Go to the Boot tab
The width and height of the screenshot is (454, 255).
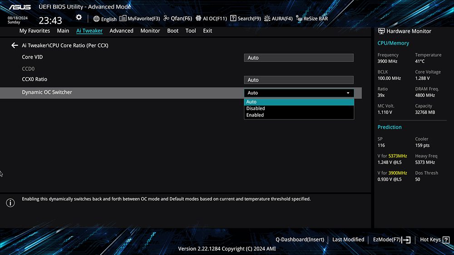pyautogui.click(x=173, y=31)
